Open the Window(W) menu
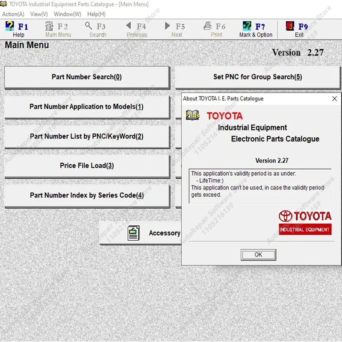 click(x=67, y=14)
